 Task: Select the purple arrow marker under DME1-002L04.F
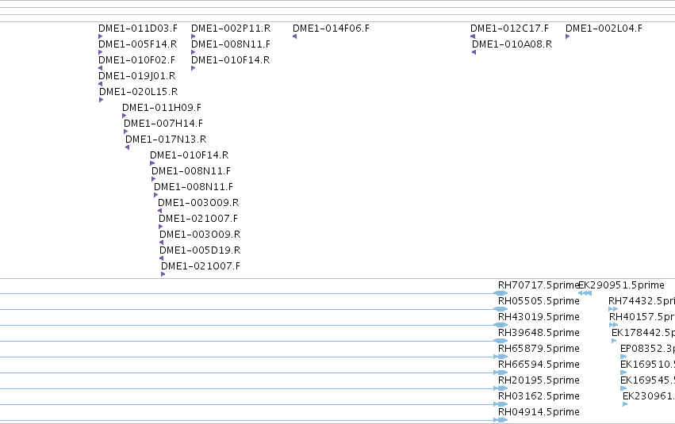pos(567,36)
